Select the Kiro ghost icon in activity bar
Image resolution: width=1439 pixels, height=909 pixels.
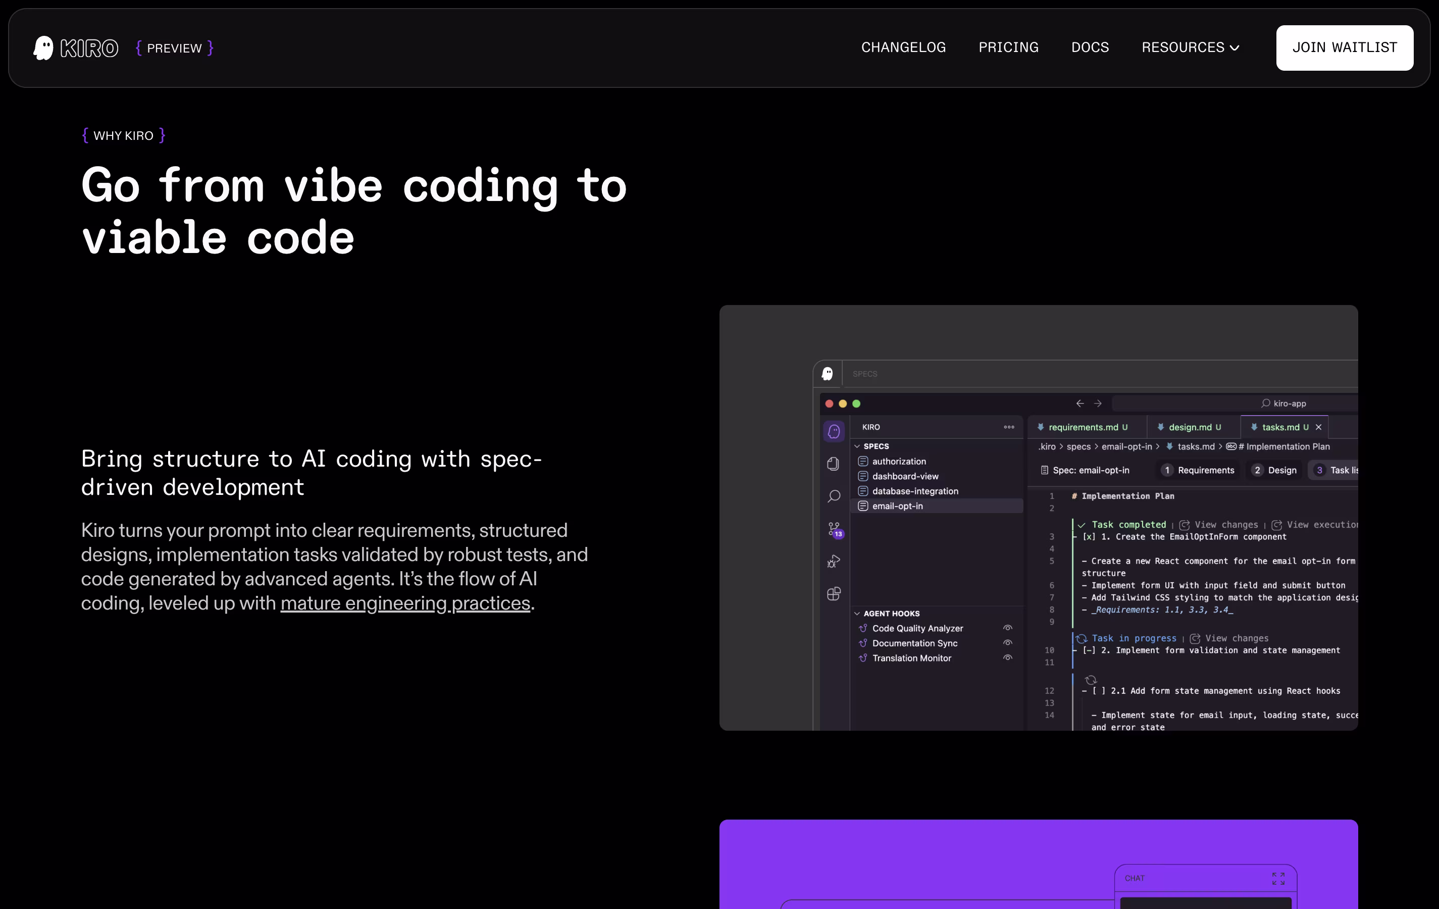click(x=834, y=431)
